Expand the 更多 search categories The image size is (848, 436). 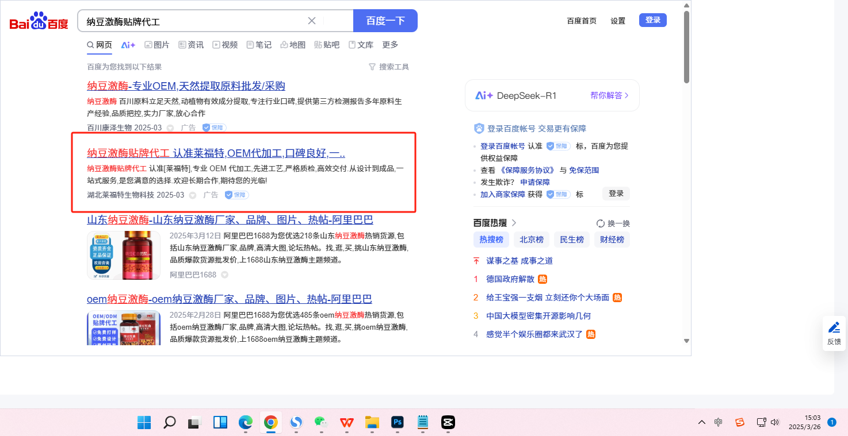pyautogui.click(x=390, y=45)
